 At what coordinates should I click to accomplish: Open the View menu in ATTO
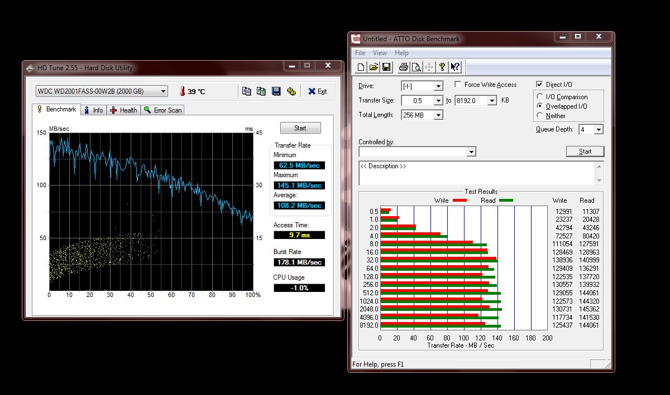coord(380,53)
